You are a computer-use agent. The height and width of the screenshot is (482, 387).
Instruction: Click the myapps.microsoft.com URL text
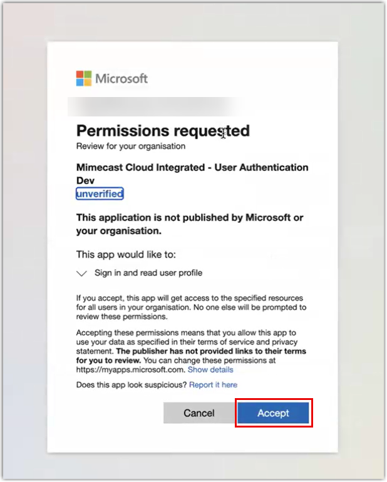pos(130,370)
